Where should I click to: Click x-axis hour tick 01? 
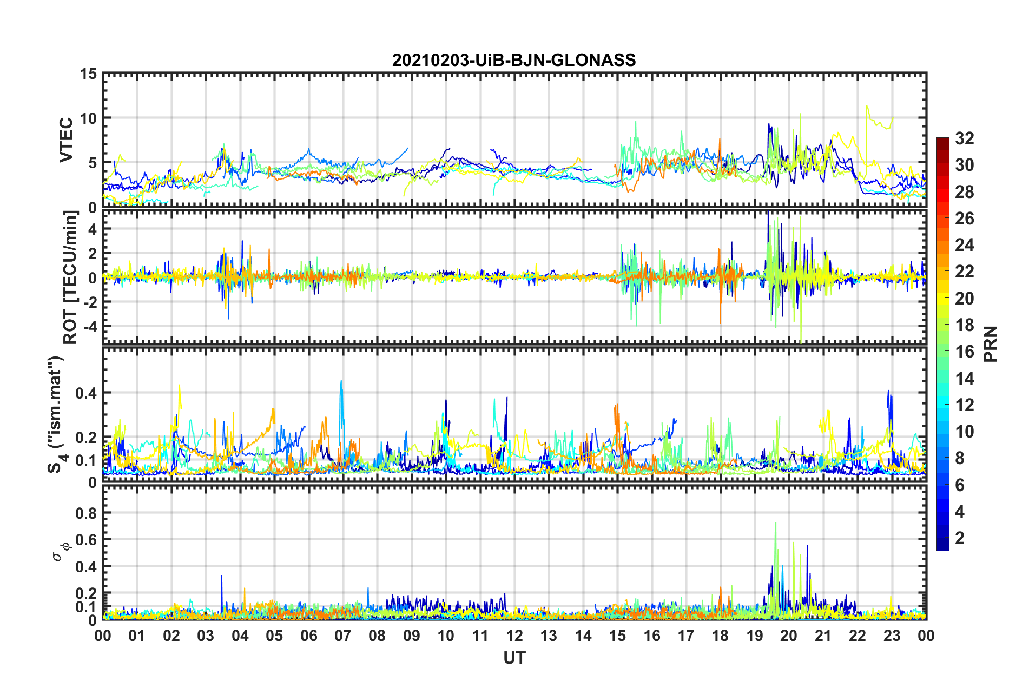tap(137, 636)
